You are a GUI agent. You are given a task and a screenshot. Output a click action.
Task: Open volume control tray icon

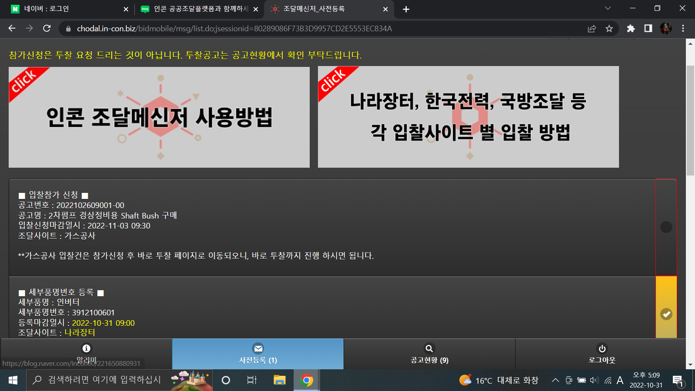point(594,380)
